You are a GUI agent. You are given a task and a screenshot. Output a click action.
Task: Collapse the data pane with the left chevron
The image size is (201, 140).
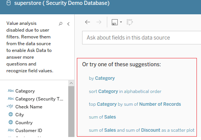click(x=69, y=24)
